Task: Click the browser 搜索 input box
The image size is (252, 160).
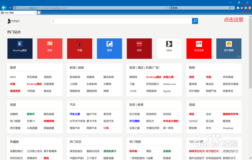Action: coord(200,8)
